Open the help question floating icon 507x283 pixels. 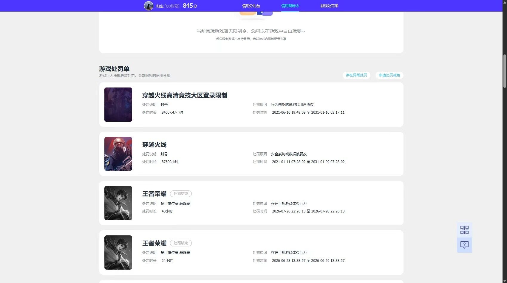click(x=464, y=245)
